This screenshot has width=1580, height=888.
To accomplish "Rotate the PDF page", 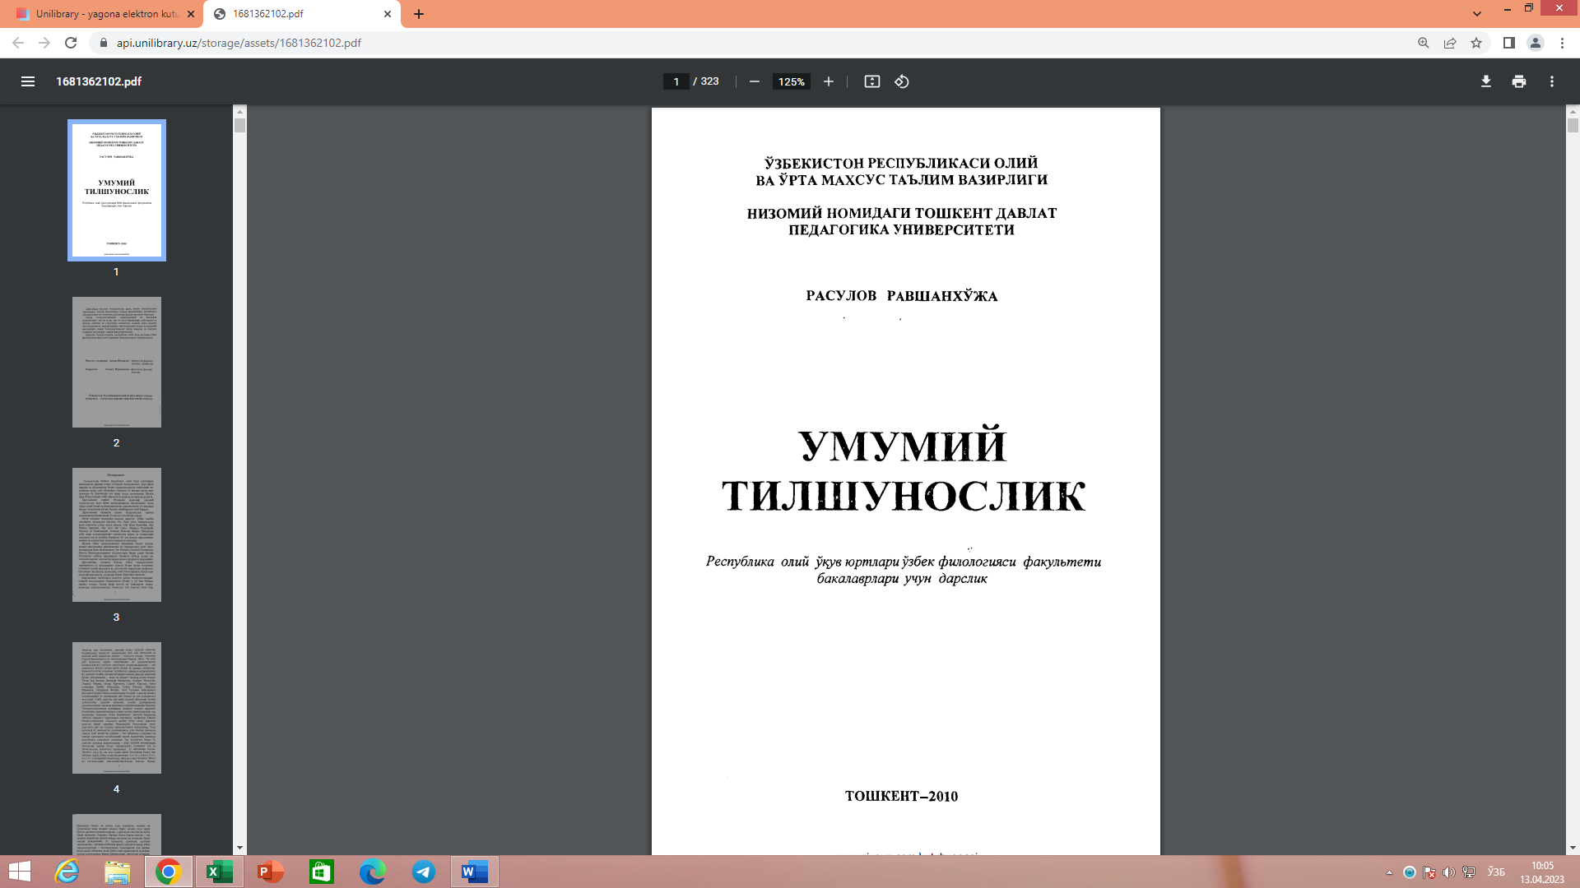I will point(900,81).
